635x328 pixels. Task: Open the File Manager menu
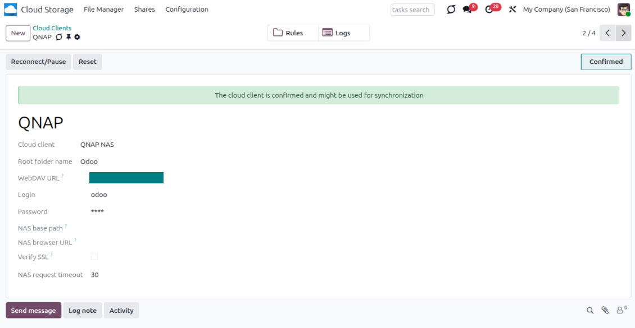point(103,10)
